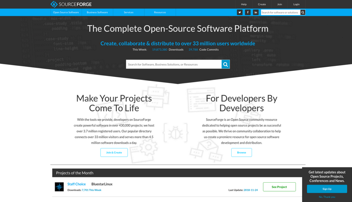The height and width of the screenshot is (202, 352).
Task: Click the SourceForge diamond logo
Action: point(54,4)
